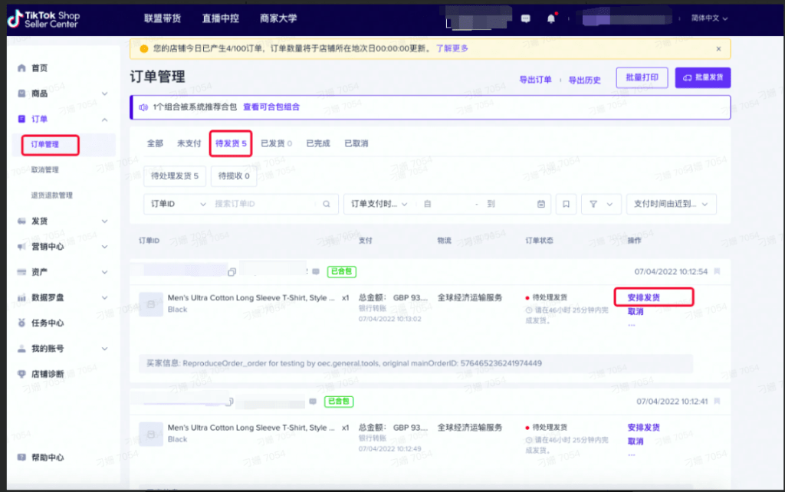The width and height of the screenshot is (785, 492).
Task: Switch to the 已完成 completed orders tab
Action: (x=317, y=143)
